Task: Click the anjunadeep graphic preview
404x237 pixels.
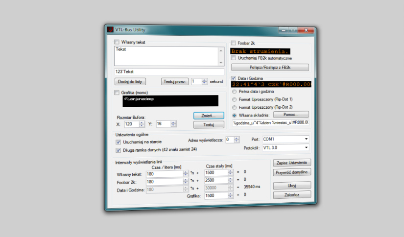Action: tap(170, 101)
